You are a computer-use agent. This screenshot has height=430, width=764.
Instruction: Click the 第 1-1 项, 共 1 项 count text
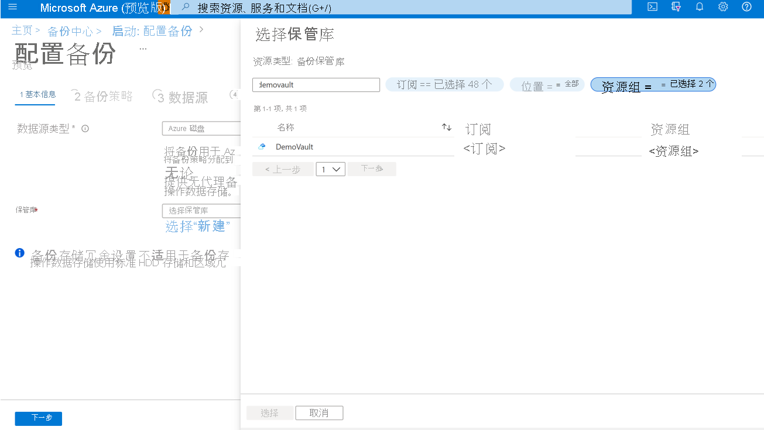tap(280, 109)
